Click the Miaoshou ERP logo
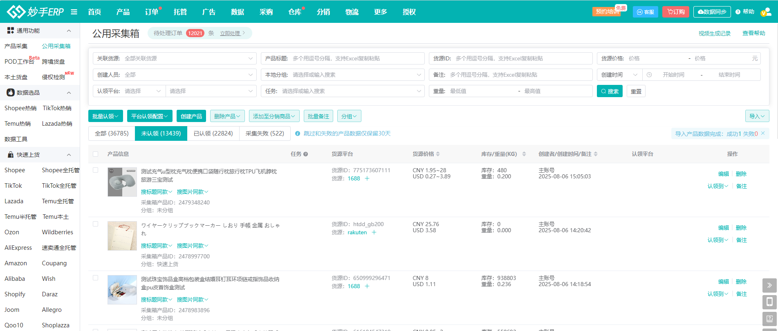778x331 pixels. [x=35, y=12]
